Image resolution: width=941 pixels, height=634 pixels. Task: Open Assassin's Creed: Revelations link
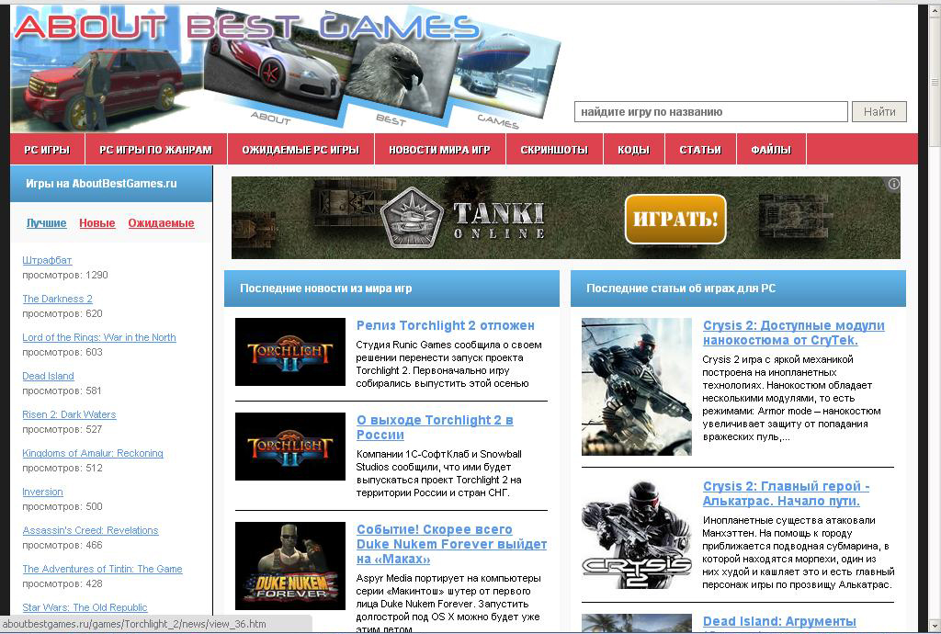pyautogui.click(x=90, y=530)
